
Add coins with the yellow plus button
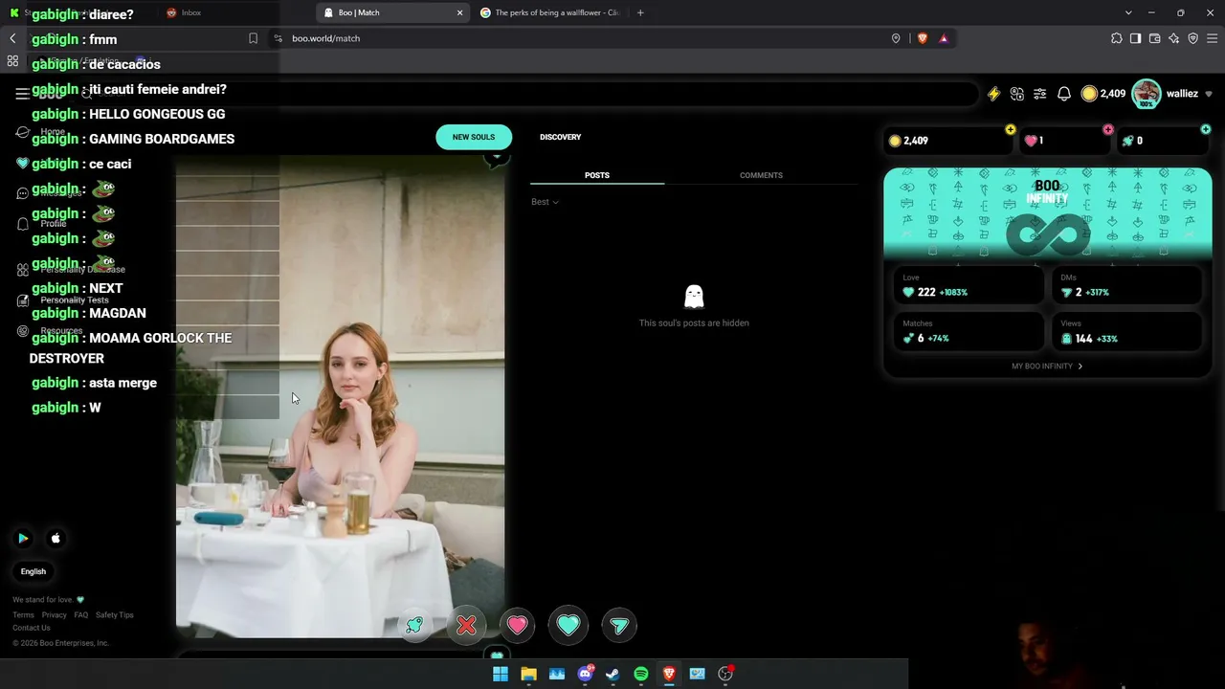tap(1011, 129)
